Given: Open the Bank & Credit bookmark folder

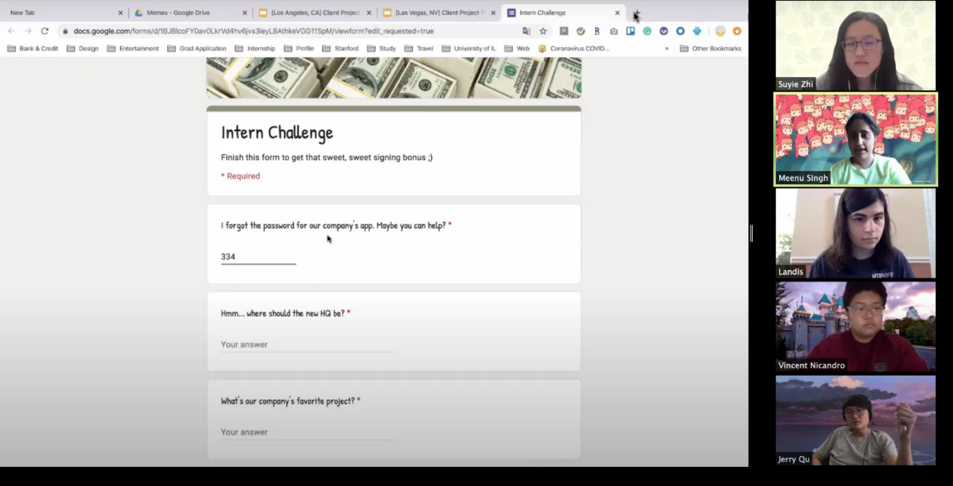Looking at the screenshot, I should [x=33, y=49].
